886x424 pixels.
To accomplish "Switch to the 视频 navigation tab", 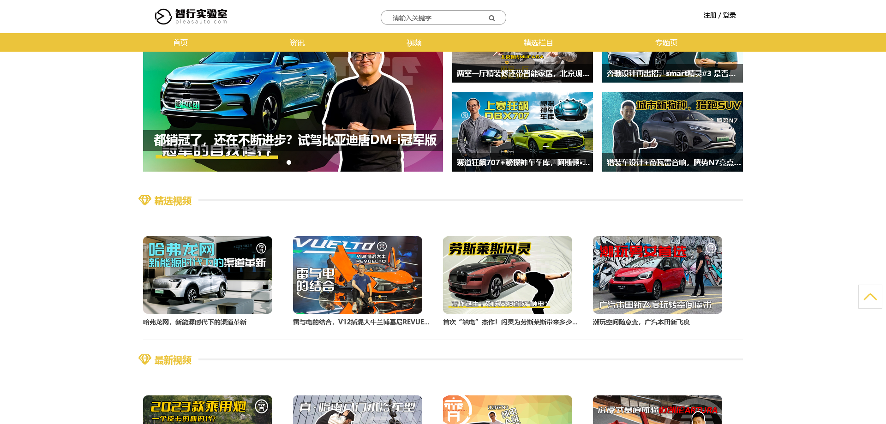I will click(414, 42).
